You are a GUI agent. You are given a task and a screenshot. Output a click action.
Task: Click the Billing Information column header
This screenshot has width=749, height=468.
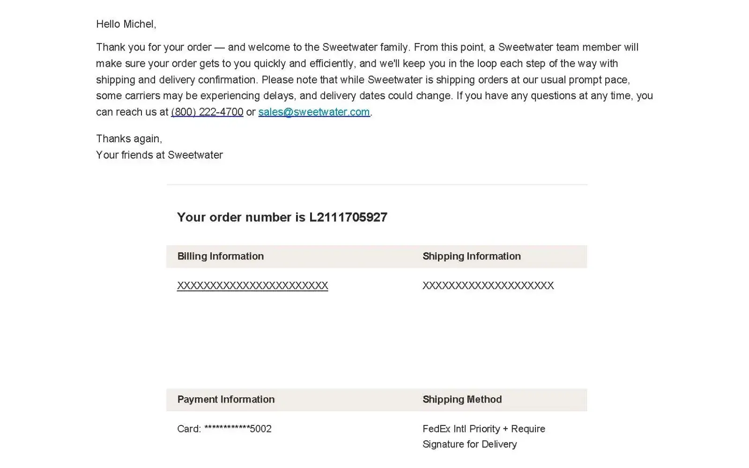(x=221, y=256)
